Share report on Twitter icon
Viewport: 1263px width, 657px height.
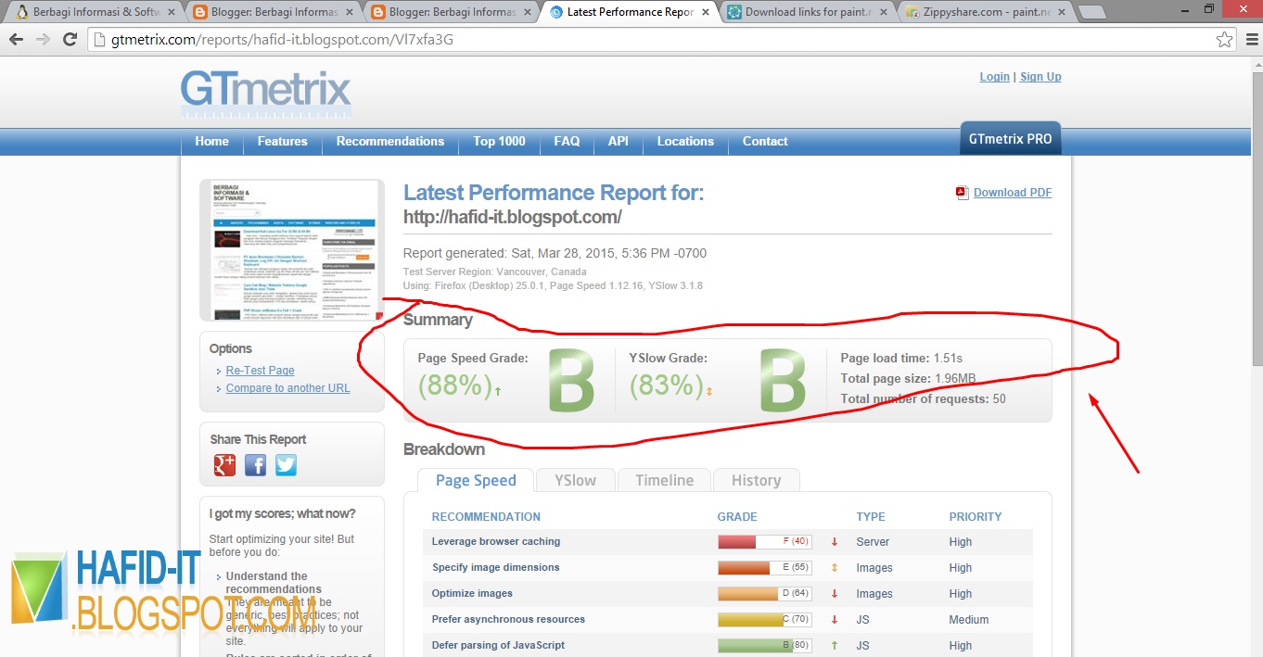tap(286, 464)
